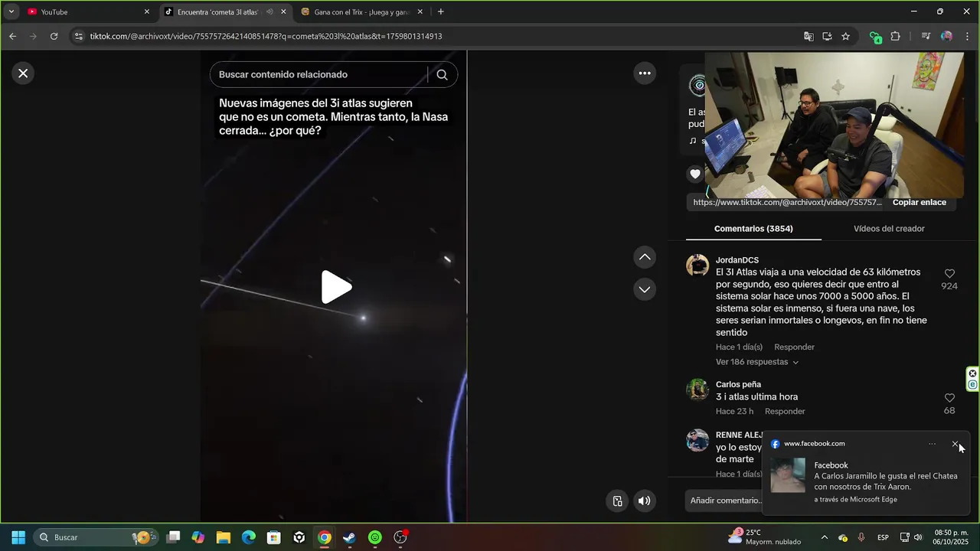980x551 pixels.
Task: Open File Explorer from the taskbar
Action: pyautogui.click(x=223, y=537)
